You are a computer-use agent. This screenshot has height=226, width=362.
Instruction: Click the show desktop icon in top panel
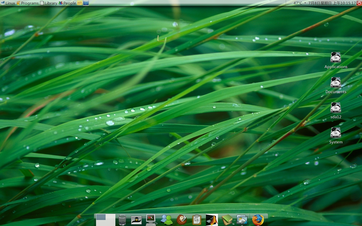point(86,3)
